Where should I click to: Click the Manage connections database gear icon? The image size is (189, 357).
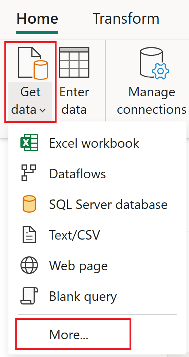point(154,63)
